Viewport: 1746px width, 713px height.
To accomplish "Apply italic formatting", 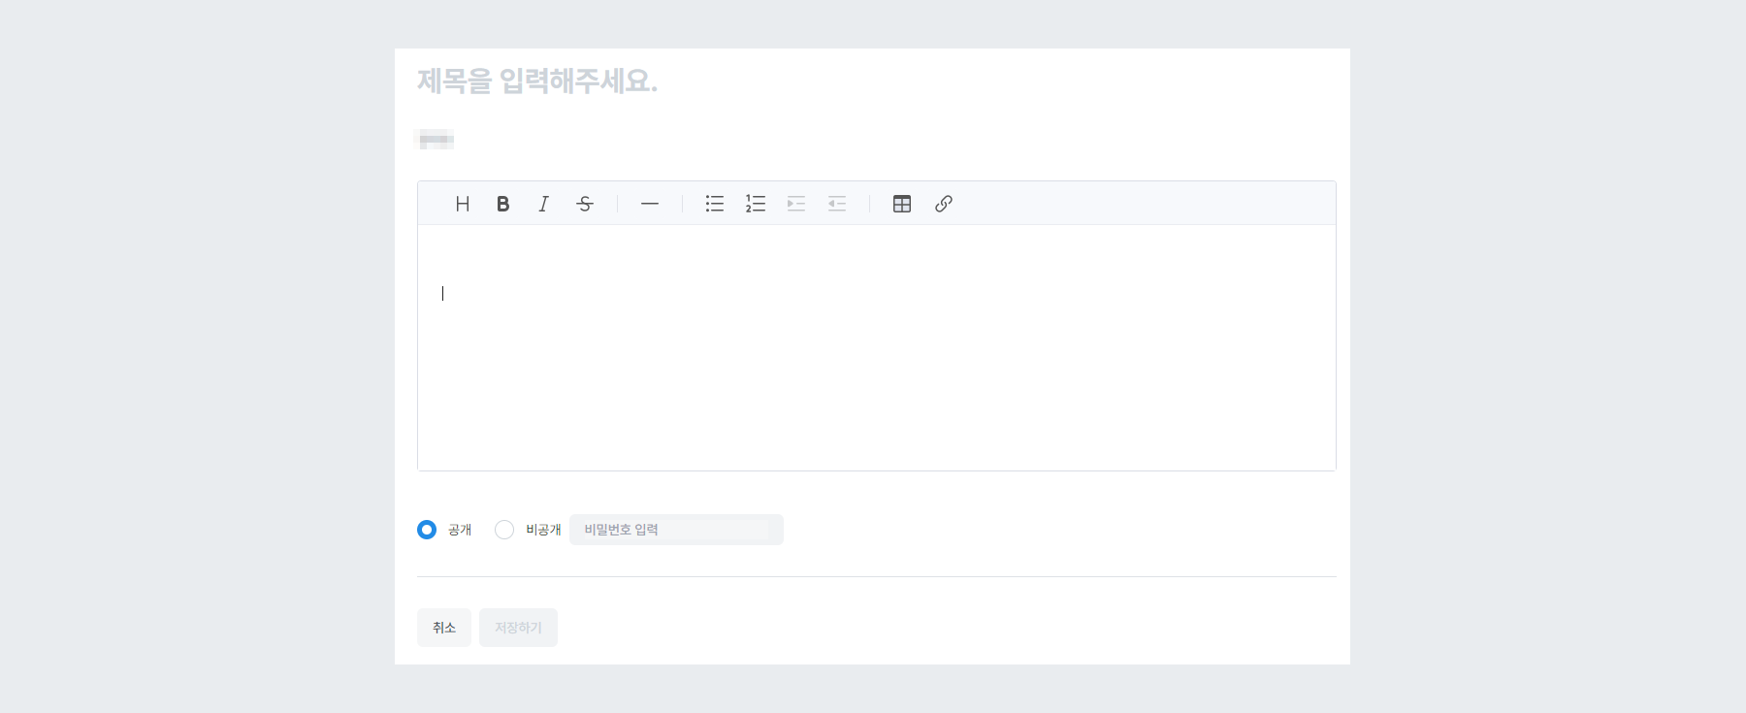I will (543, 204).
